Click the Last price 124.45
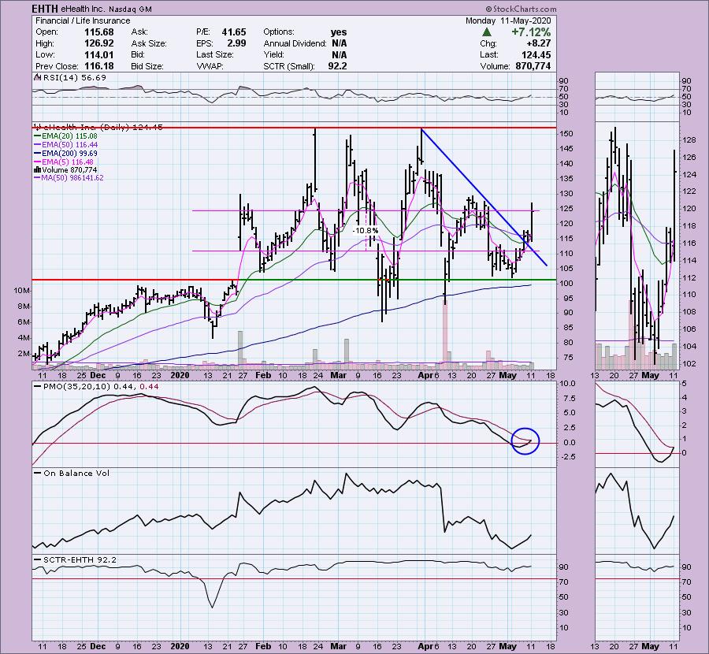Image resolution: width=709 pixels, height=654 pixels. (x=536, y=54)
